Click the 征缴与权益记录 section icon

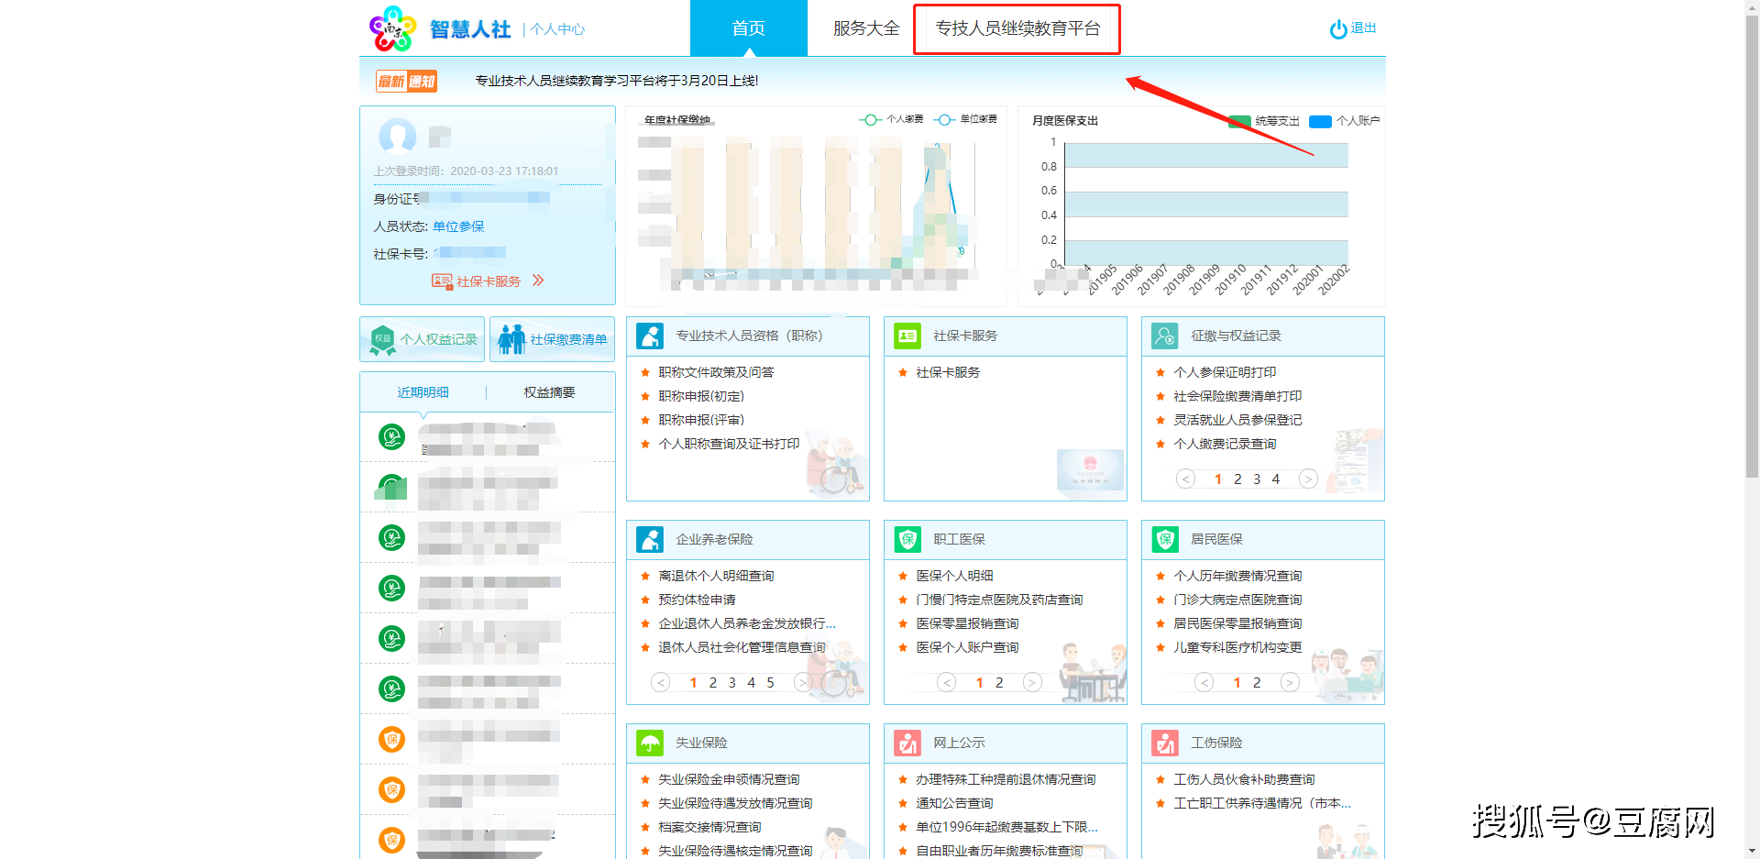pyautogui.click(x=1165, y=336)
